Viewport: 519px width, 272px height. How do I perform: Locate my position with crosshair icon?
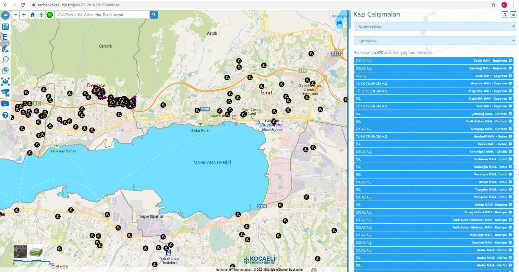pyautogui.click(x=41, y=15)
